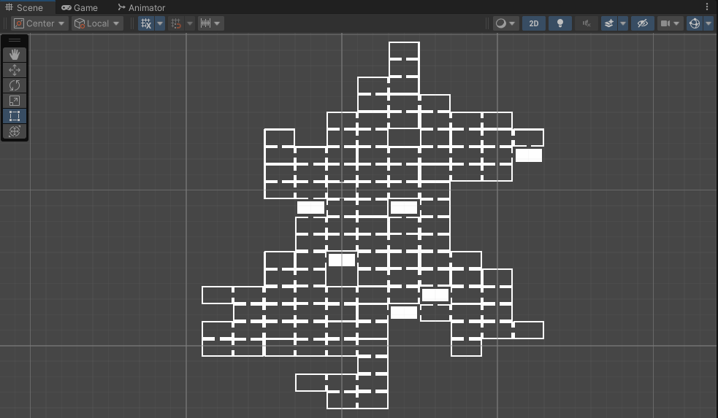Toggle scene lighting lightbulb
718x418 pixels.
[x=560, y=23]
